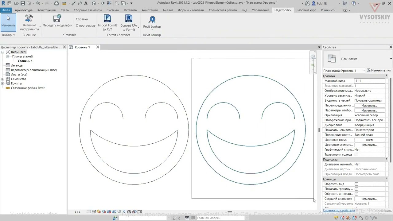Open the eTransmit Transfer Model icon
The height and width of the screenshot is (221, 393).
[x=57, y=19]
